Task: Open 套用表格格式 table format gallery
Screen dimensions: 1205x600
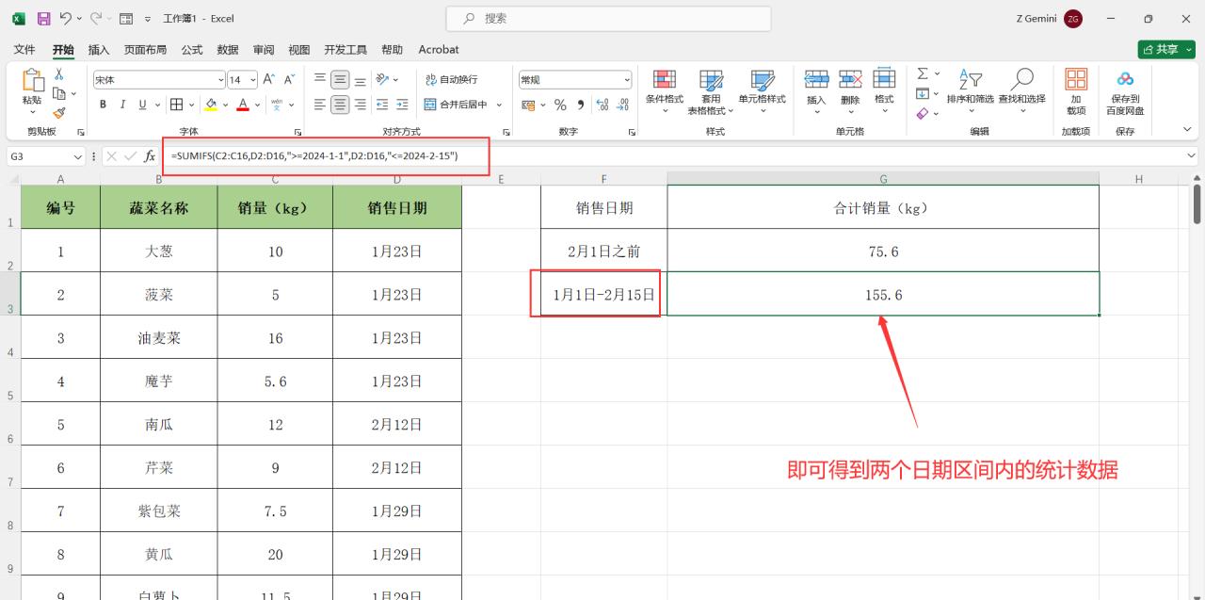Action: click(711, 92)
